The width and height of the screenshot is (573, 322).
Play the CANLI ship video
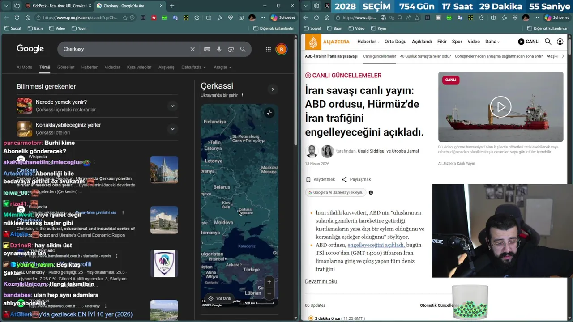[x=500, y=107]
